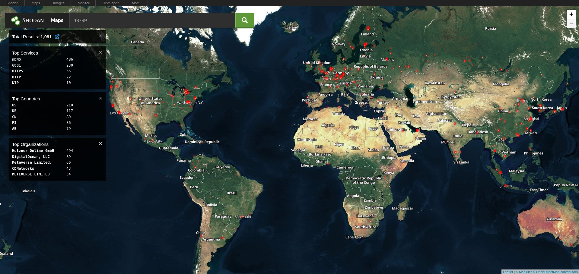Zoom out using the minus map control

571,24
